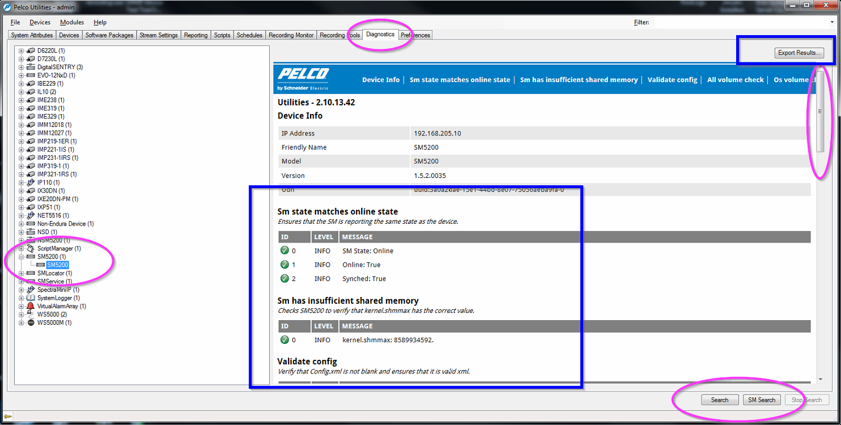Image resolution: width=841 pixels, height=425 pixels.
Task: Click the SpectraMiniIP device icon
Action: [x=31, y=290]
